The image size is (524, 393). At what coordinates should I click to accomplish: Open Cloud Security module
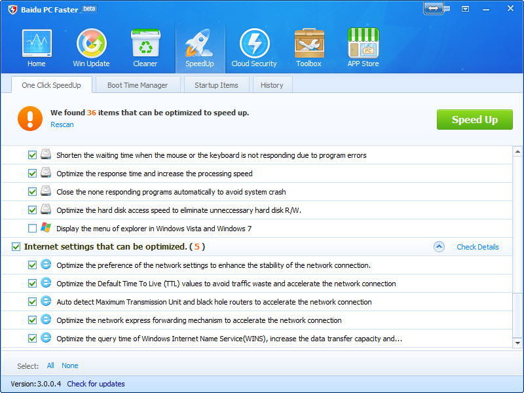tap(254, 48)
